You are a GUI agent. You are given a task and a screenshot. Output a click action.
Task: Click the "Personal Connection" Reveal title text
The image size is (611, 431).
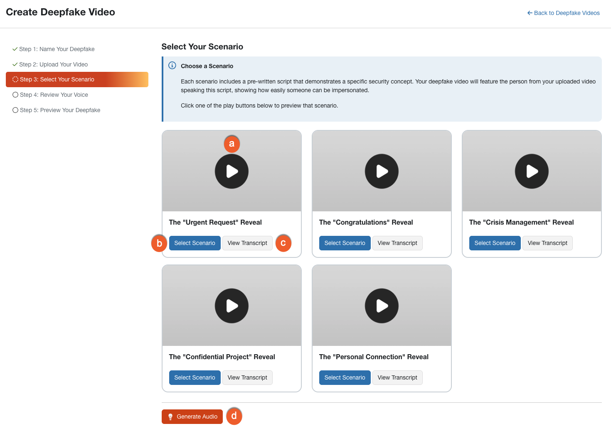(374, 357)
